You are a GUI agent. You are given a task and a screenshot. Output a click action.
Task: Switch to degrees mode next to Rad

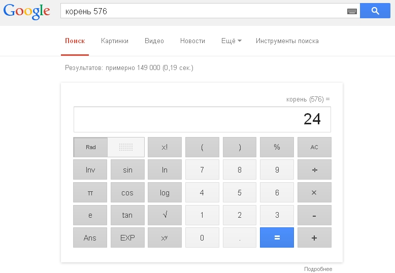[126, 147]
